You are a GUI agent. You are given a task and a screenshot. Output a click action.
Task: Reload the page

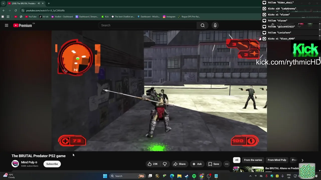tap(16, 10)
